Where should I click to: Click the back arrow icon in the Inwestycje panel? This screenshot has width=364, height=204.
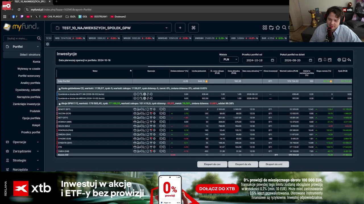click(349, 60)
